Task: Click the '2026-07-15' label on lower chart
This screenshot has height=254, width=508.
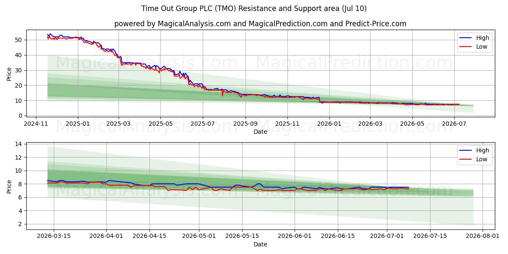Action: point(430,236)
